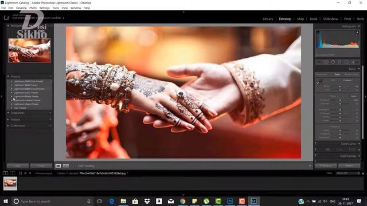
Task: Set treatment to Black & White
Action: [x=352, y=74]
